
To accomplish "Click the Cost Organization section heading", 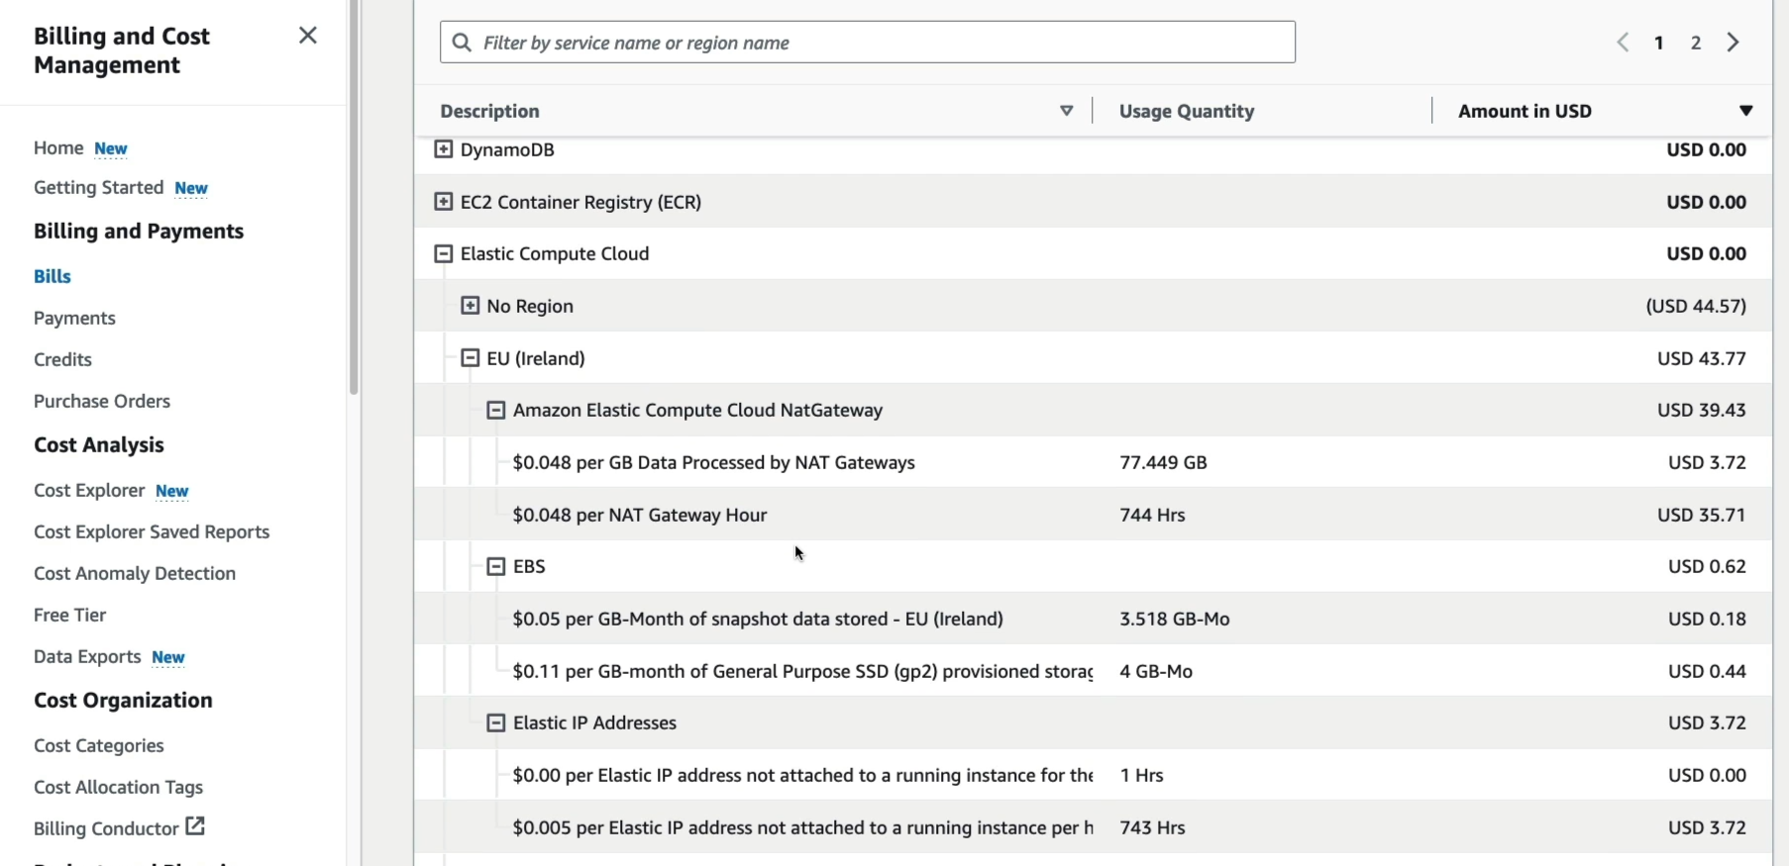I will pyautogui.click(x=123, y=700).
